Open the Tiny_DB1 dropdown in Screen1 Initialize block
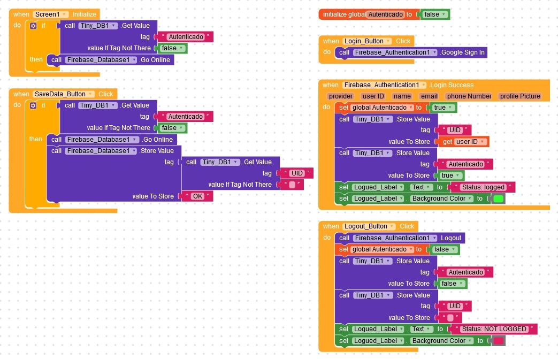This screenshot has height=359, width=558. pyautogui.click(x=98, y=26)
